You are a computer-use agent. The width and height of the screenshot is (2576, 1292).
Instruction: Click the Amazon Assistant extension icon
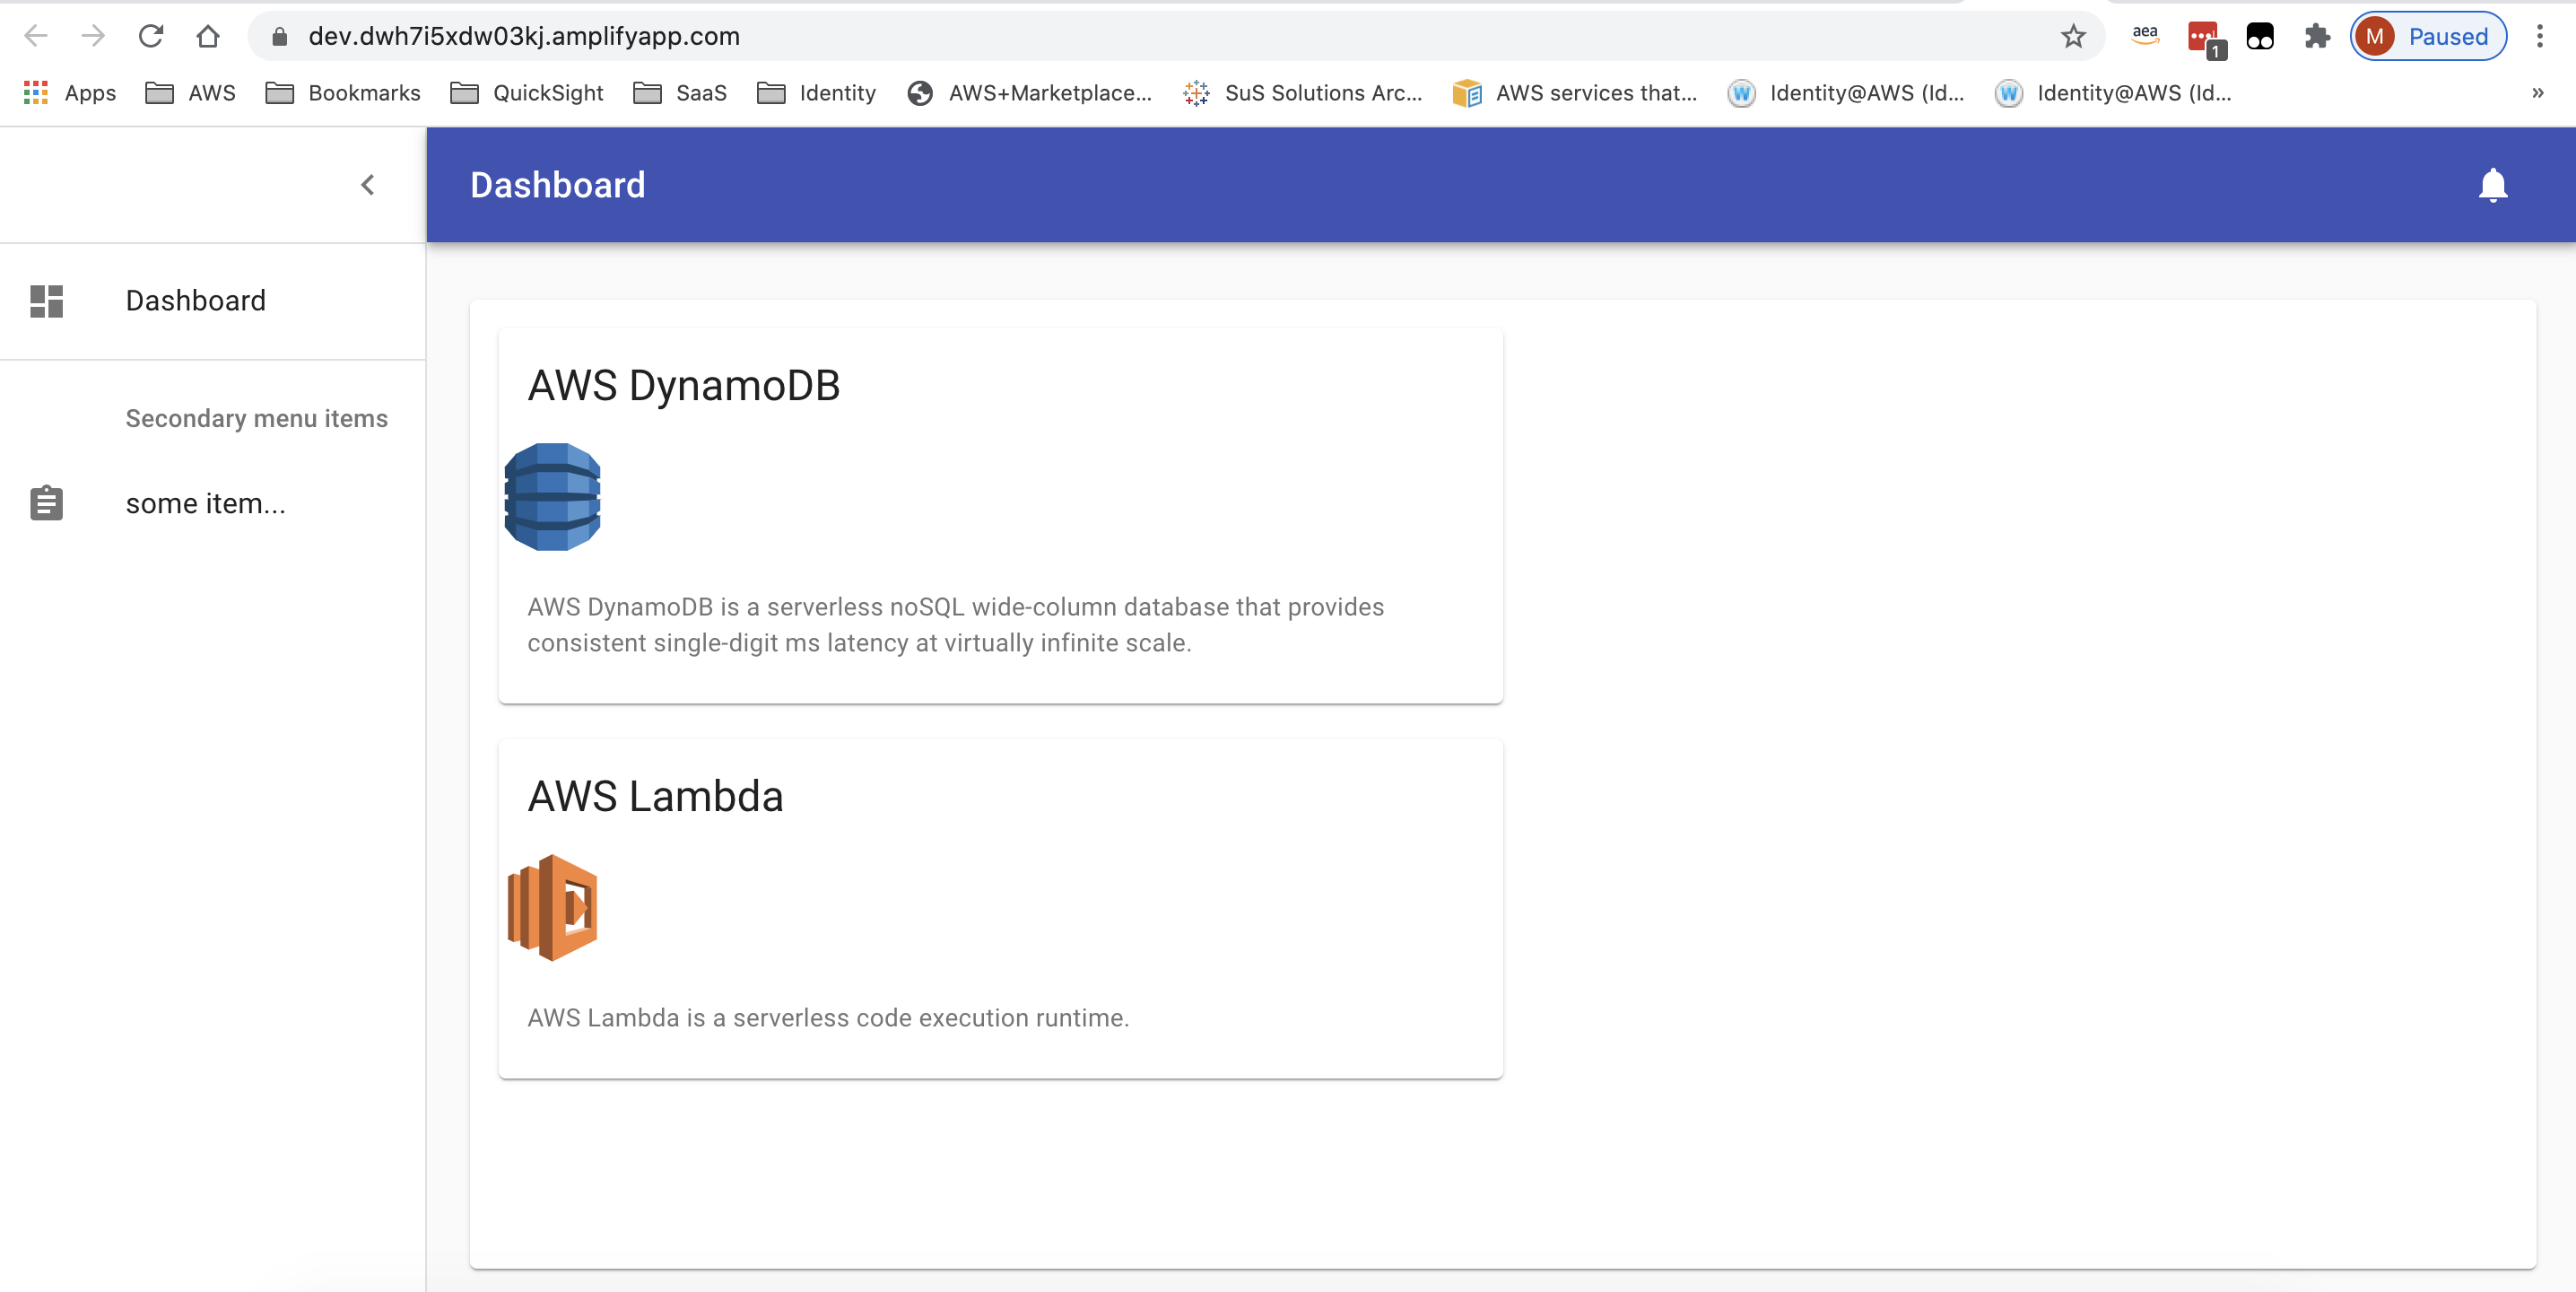point(2145,37)
